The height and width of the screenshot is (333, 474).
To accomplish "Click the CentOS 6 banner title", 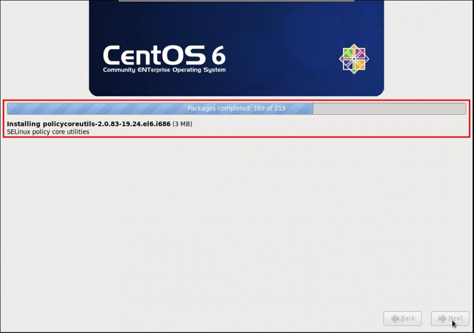I will [x=164, y=55].
